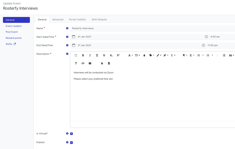
Task: Apply underline formatting in editor
Action: (x=97, y=55)
